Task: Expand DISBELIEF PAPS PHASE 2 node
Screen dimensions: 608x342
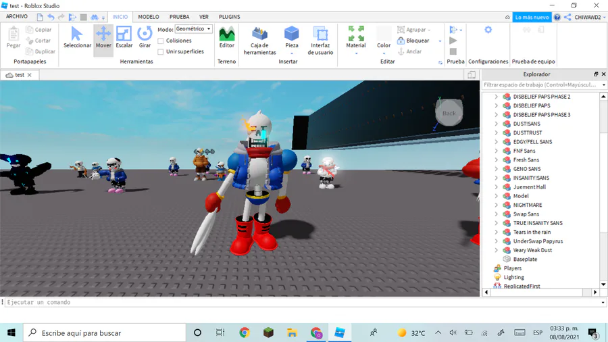Action: click(x=496, y=97)
